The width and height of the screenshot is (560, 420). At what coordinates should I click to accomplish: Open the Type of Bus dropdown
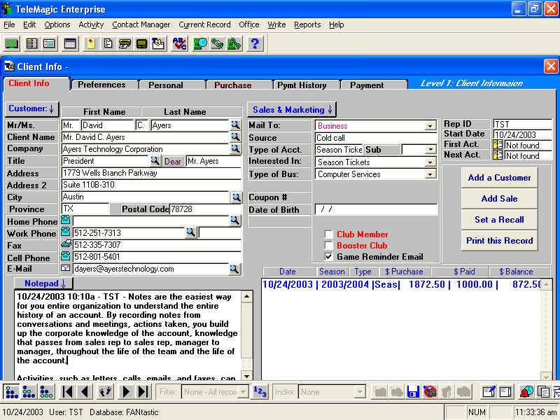[x=430, y=174]
